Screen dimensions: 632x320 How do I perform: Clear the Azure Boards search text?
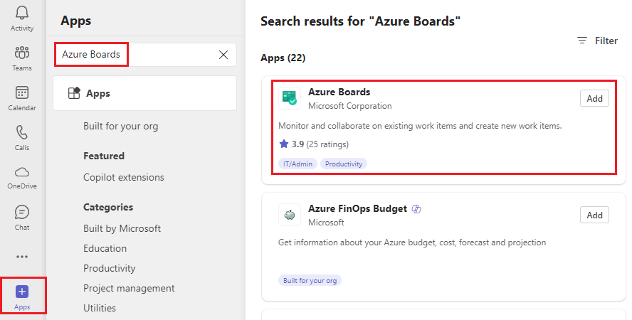tap(223, 55)
